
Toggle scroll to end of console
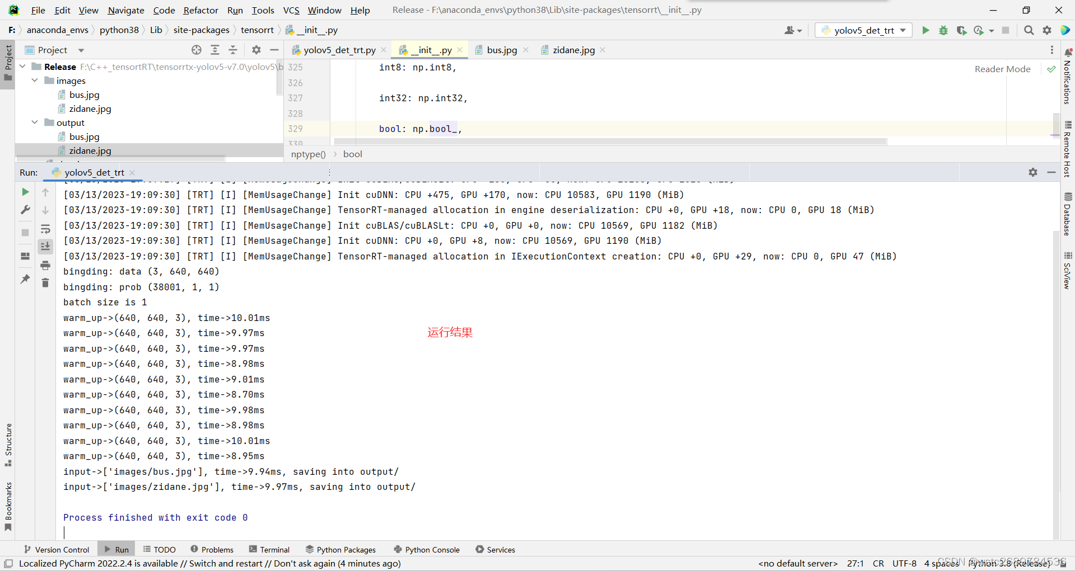coord(45,246)
